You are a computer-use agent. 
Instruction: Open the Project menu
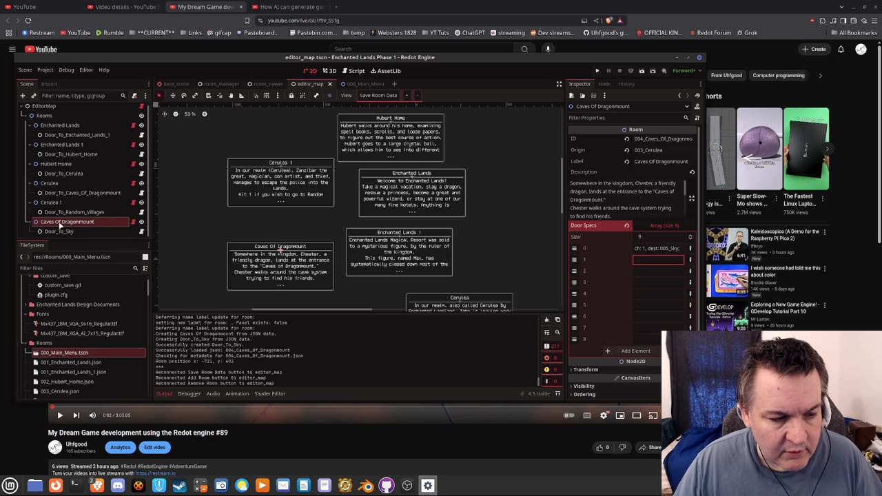pyautogui.click(x=45, y=70)
